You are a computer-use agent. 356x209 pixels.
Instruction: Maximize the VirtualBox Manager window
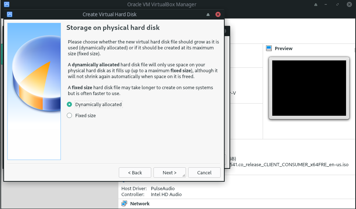pos(338,4)
